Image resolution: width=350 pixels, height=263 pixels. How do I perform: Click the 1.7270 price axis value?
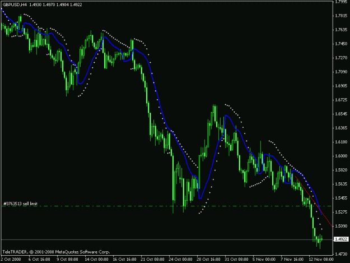coord(341,58)
